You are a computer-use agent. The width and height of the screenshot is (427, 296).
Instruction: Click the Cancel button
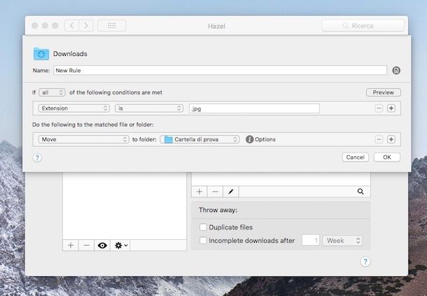[356, 157]
